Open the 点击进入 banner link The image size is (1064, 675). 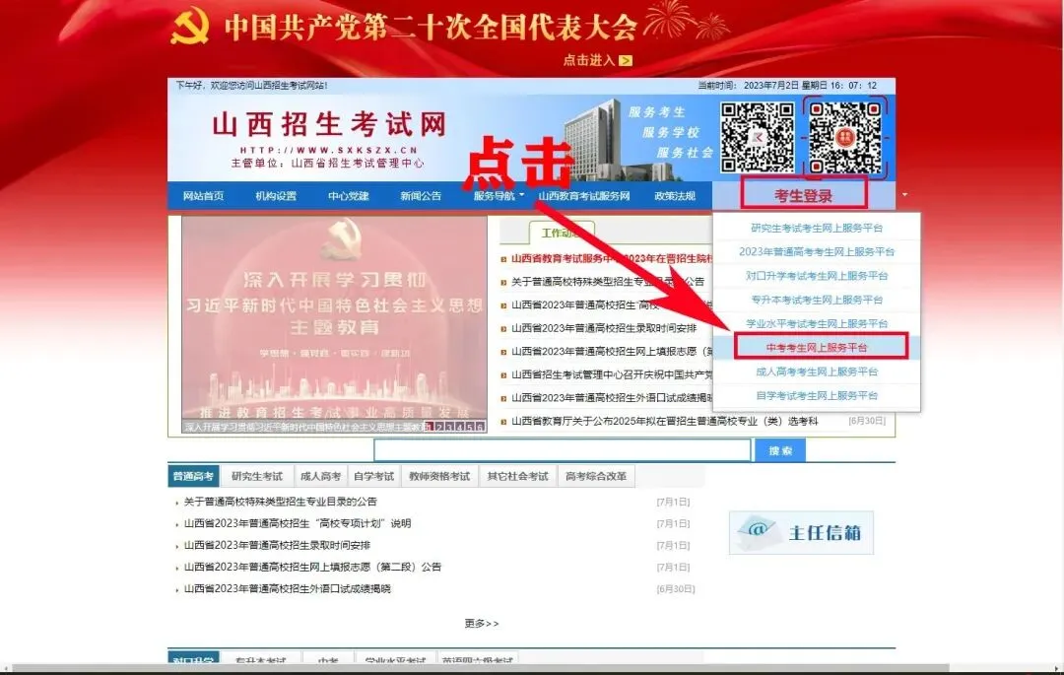point(597,60)
